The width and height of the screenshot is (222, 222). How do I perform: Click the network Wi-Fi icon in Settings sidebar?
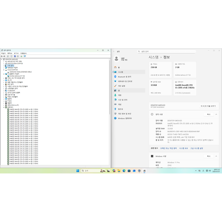(115, 81)
